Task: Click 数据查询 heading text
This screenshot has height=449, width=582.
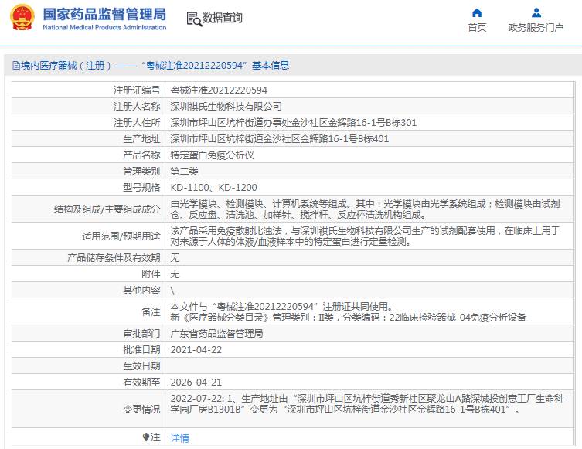Action: pyautogui.click(x=222, y=18)
